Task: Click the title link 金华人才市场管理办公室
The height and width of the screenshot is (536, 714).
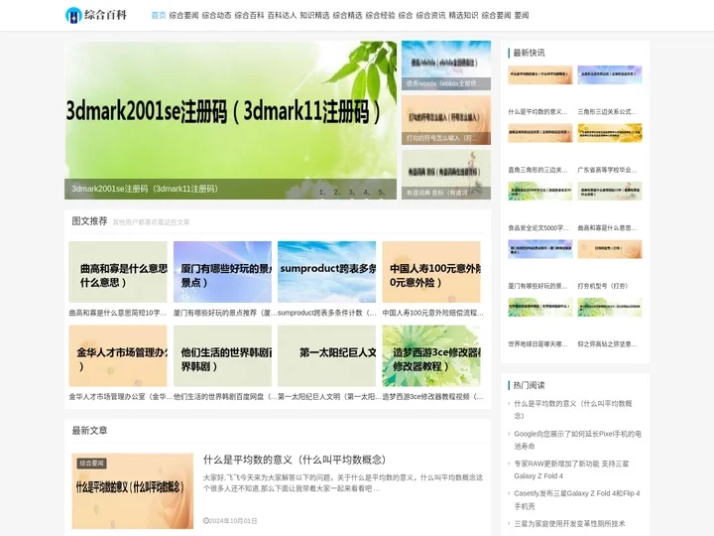Action: [x=121, y=396]
